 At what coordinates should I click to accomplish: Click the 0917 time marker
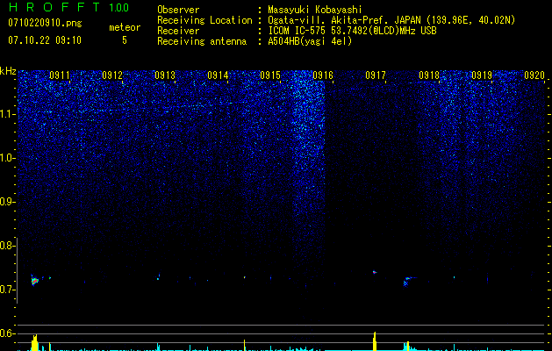[376, 75]
